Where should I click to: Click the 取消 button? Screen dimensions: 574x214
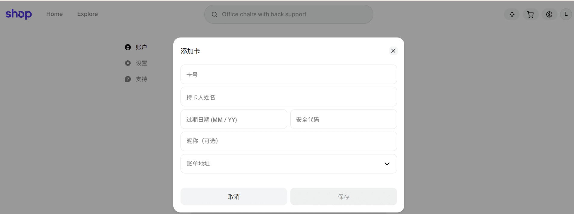point(234,197)
